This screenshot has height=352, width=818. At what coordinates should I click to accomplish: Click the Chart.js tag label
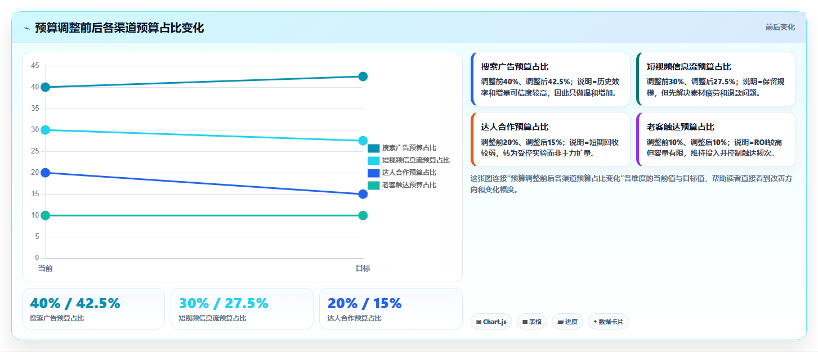[495, 322]
